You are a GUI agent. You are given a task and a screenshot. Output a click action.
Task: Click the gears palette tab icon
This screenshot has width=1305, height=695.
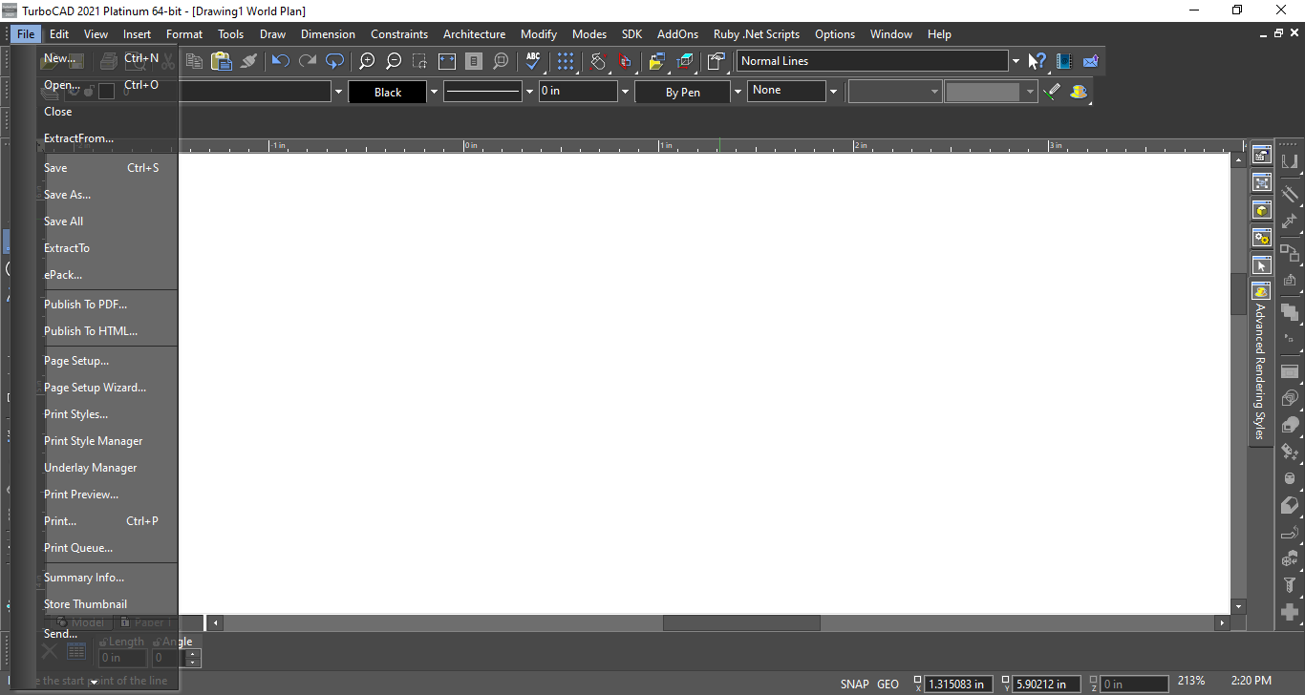pos(1262,237)
